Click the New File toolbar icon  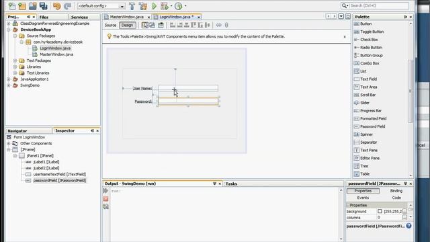(x=12, y=6)
